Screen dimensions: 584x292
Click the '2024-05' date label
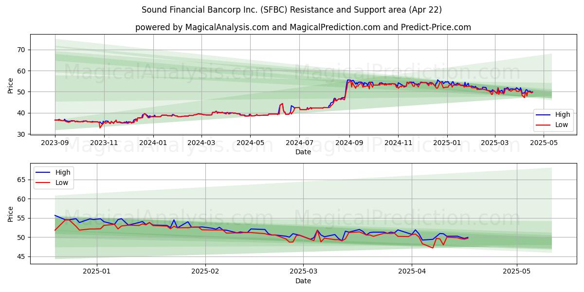[250, 143]
